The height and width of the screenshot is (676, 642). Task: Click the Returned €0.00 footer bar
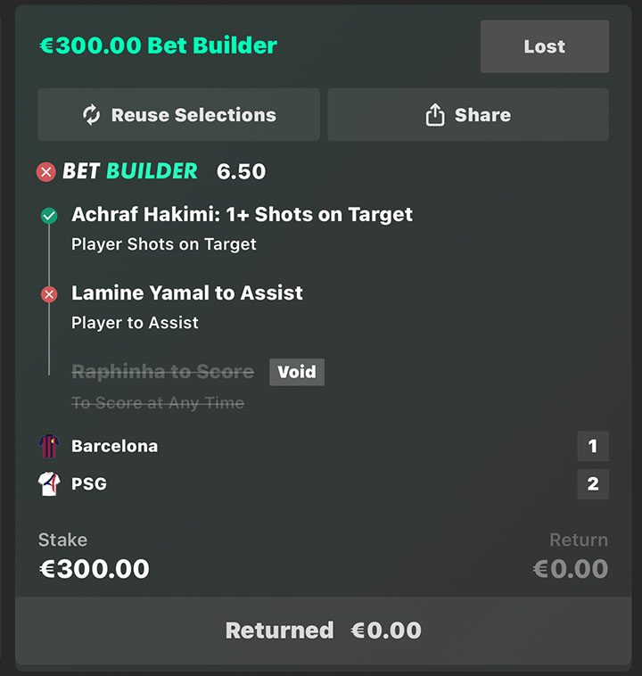point(322,631)
